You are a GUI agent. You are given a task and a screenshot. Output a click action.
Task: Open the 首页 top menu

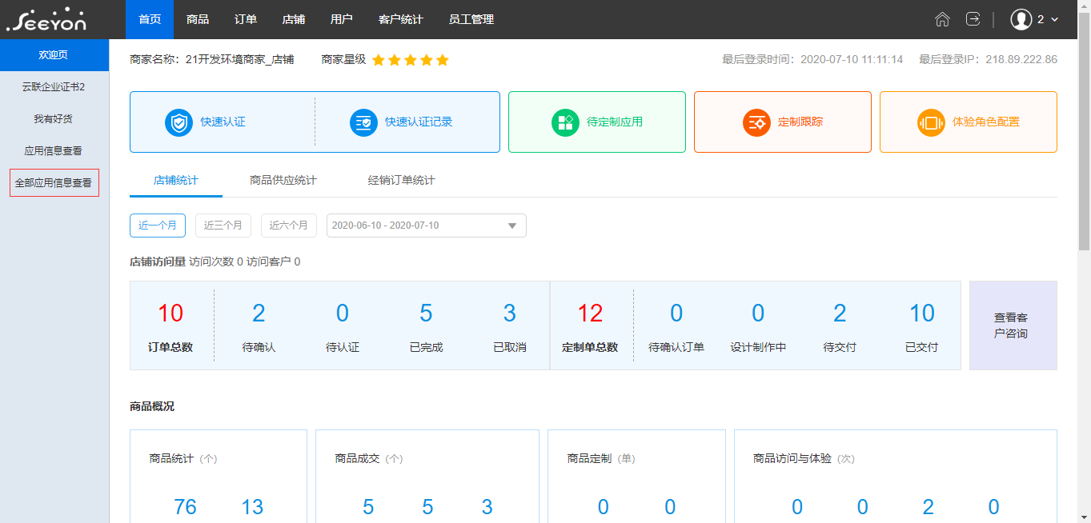(x=150, y=19)
